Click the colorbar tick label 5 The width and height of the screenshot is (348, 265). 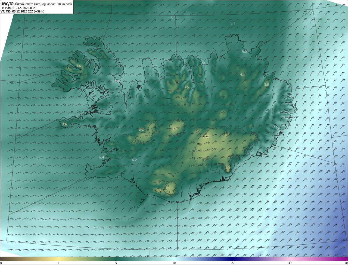tap(116, 263)
